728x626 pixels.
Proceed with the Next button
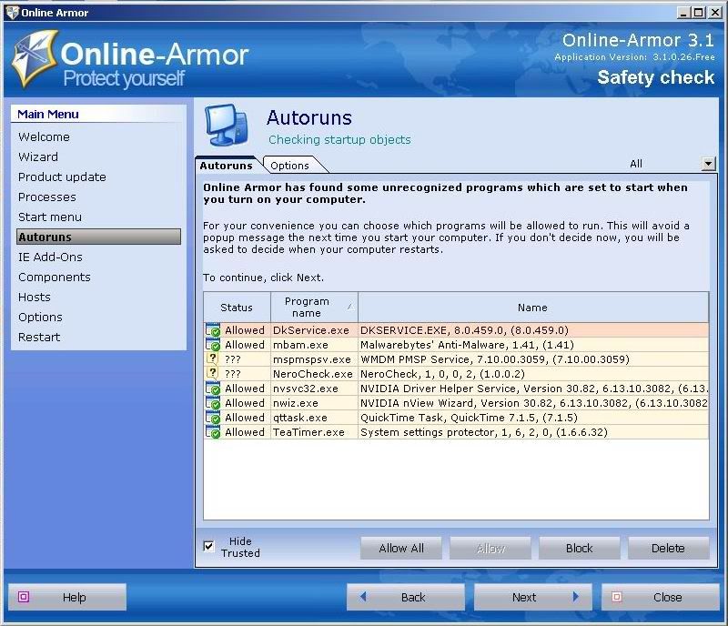(x=533, y=597)
